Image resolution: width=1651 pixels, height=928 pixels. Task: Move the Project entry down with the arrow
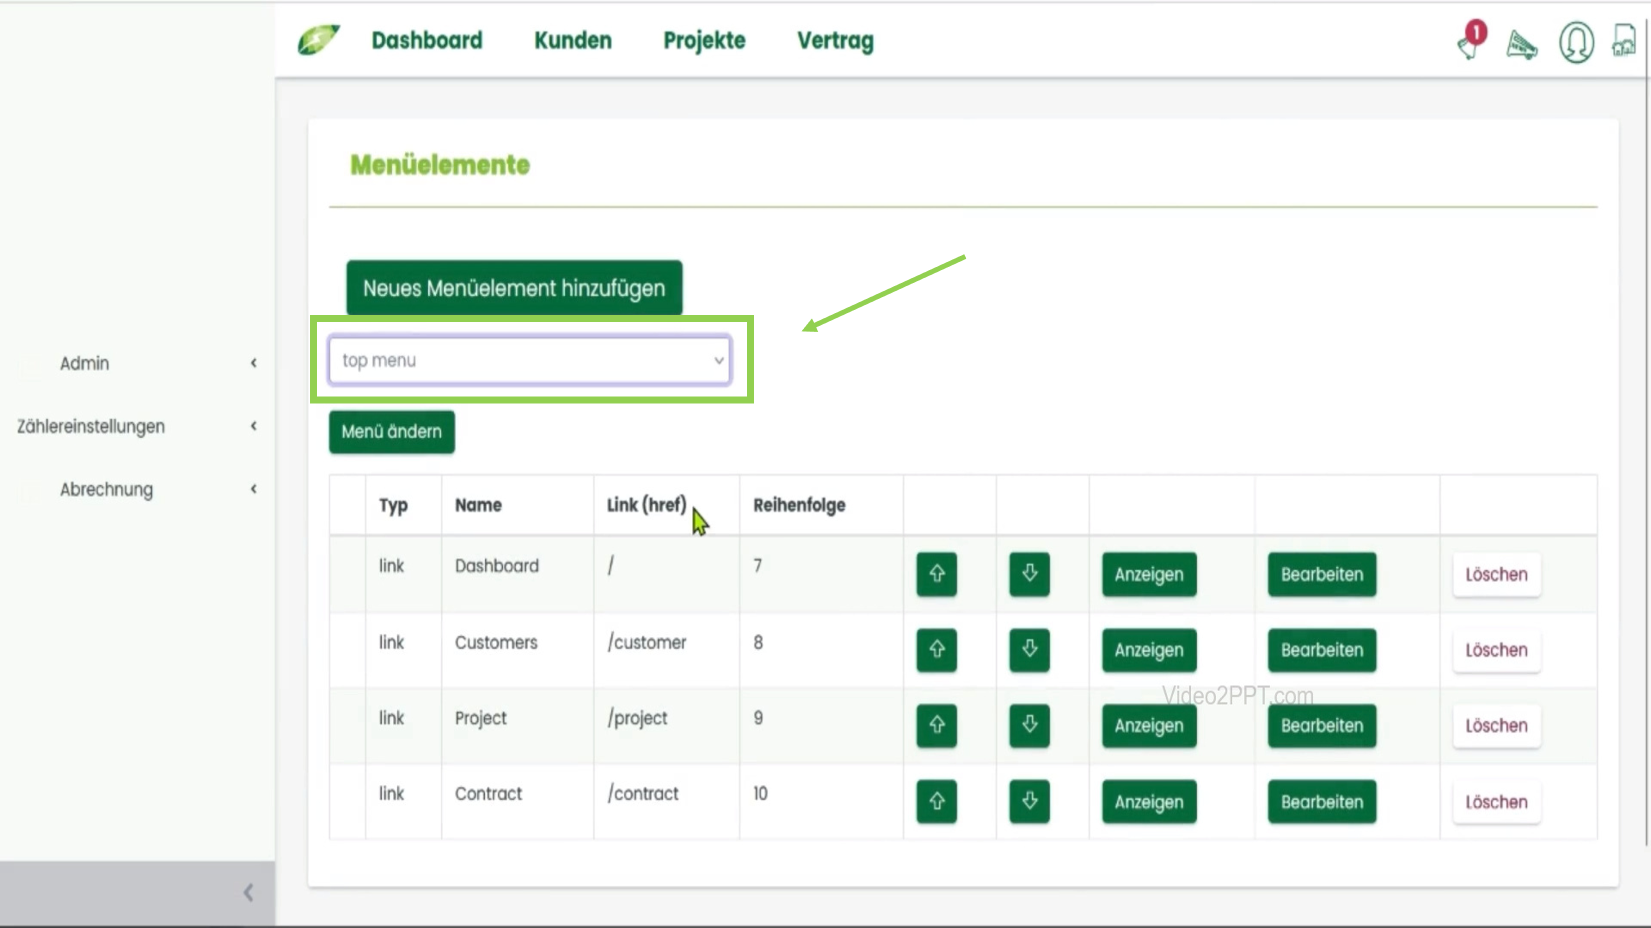tap(1029, 725)
